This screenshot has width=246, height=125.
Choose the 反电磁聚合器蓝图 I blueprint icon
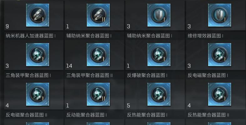point(219,55)
